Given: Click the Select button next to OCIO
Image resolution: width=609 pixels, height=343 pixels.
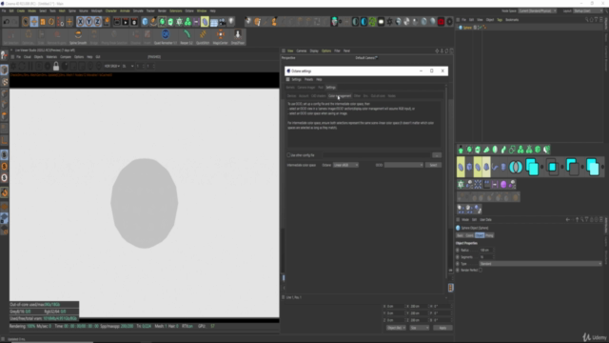Looking at the screenshot, I should (x=433, y=165).
